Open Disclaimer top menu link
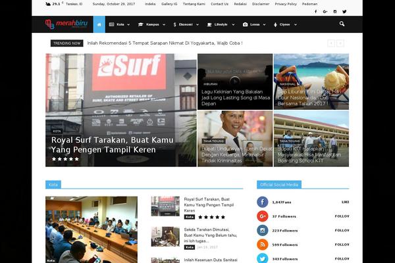 coord(261,4)
